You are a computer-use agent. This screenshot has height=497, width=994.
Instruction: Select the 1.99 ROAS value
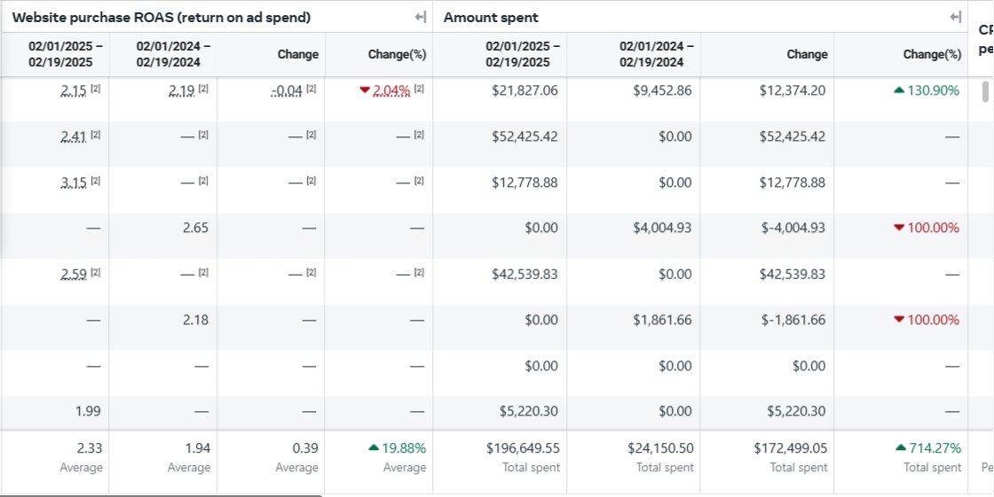pyautogui.click(x=88, y=412)
